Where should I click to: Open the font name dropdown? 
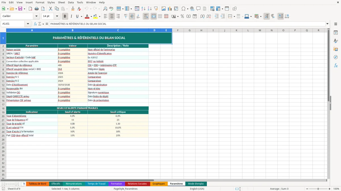pos(36,16)
